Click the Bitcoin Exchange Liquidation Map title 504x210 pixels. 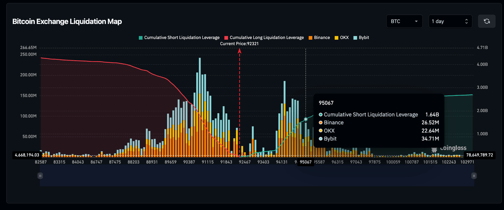click(x=67, y=22)
